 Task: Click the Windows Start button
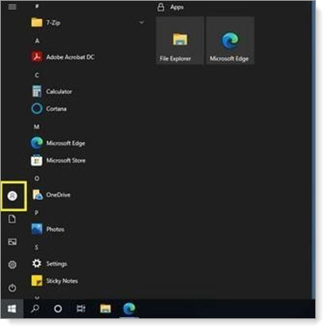point(12,309)
